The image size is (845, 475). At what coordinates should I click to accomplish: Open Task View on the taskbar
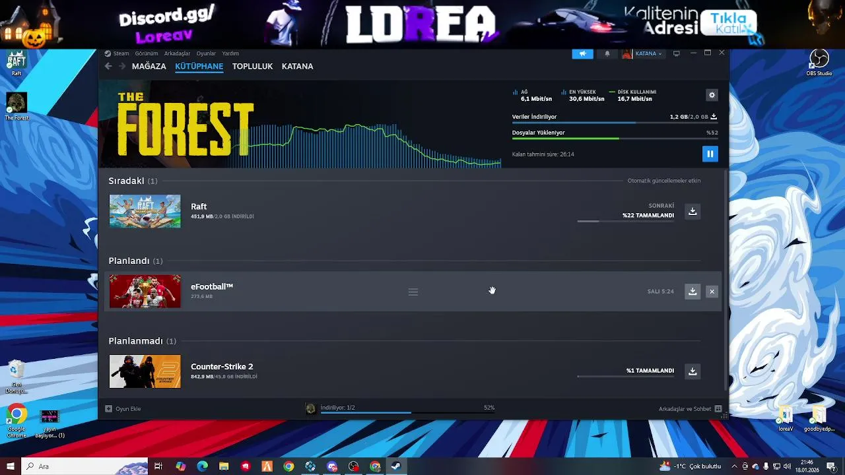[x=158, y=466]
